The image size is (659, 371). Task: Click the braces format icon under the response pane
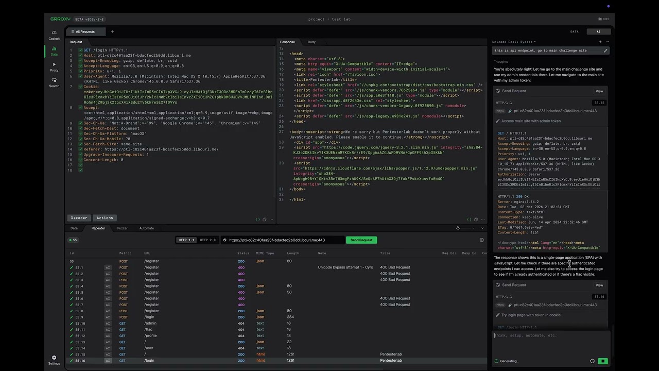[469, 220]
